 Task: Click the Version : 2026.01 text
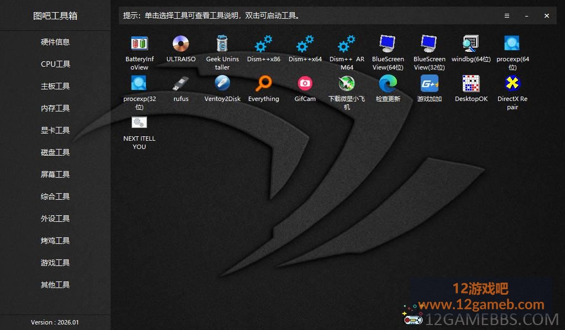click(55, 322)
